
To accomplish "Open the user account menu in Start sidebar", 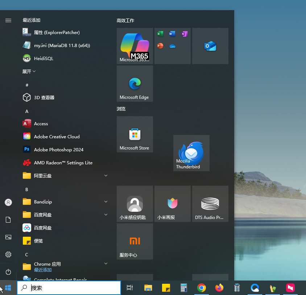I will coord(8,202).
